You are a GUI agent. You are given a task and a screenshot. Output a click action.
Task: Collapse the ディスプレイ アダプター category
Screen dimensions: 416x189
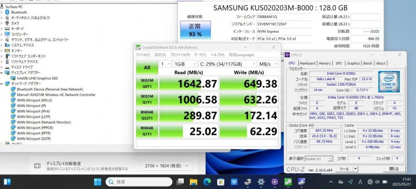[x=2, y=73]
